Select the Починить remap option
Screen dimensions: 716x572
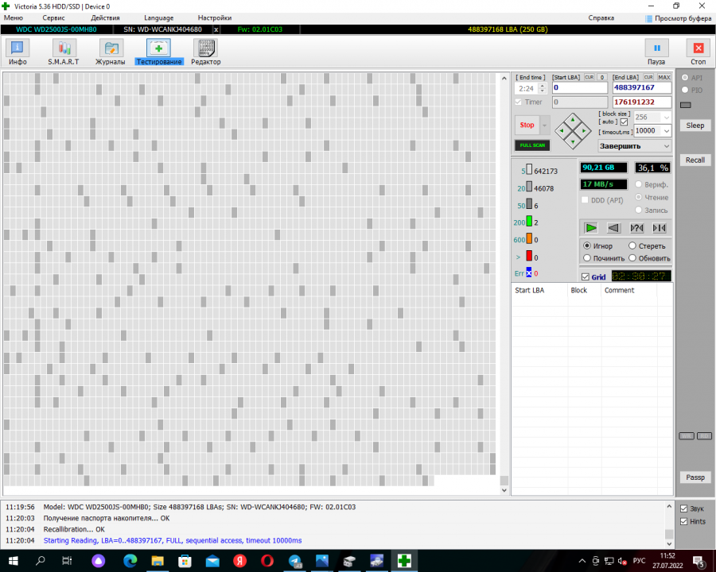[x=587, y=258]
